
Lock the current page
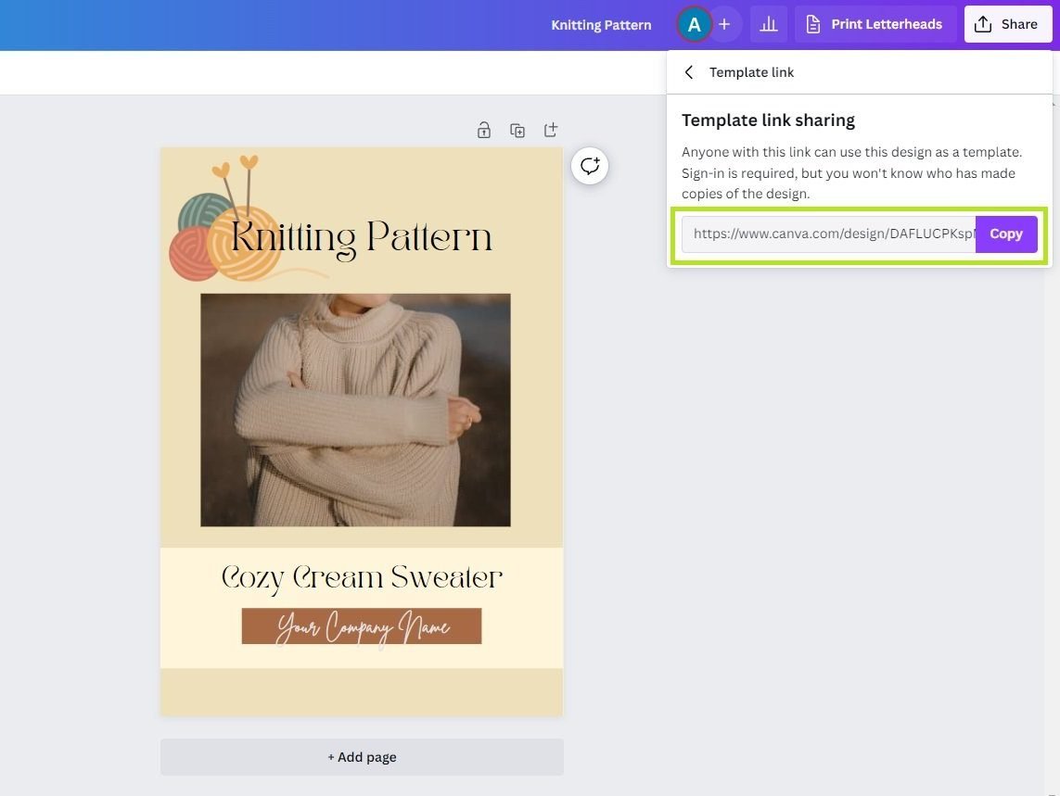tap(483, 130)
